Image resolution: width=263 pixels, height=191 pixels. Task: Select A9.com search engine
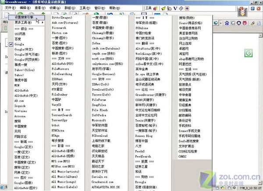click(x=19, y=101)
